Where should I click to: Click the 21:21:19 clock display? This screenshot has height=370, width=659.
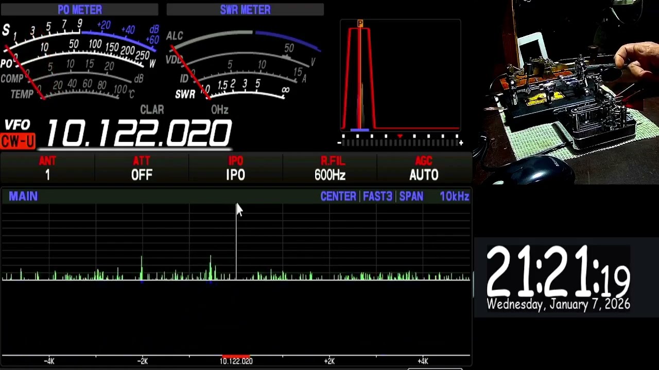[558, 270]
